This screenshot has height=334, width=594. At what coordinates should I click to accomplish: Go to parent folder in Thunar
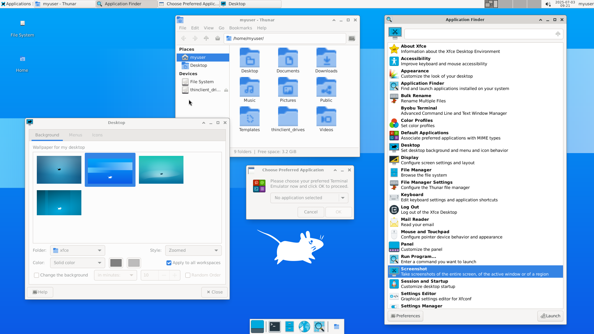(x=206, y=38)
